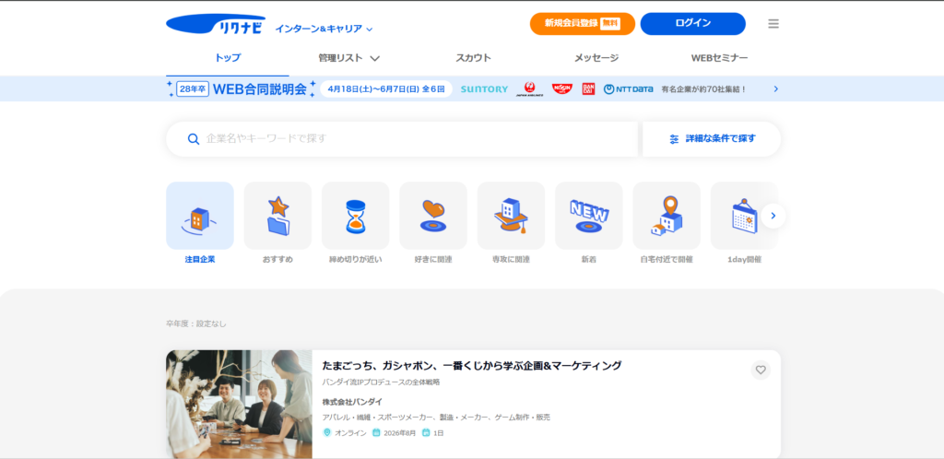Select the 専攻に関連 graduation icon
The height and width of the screenshot is (459, 944).
(511, 216)
